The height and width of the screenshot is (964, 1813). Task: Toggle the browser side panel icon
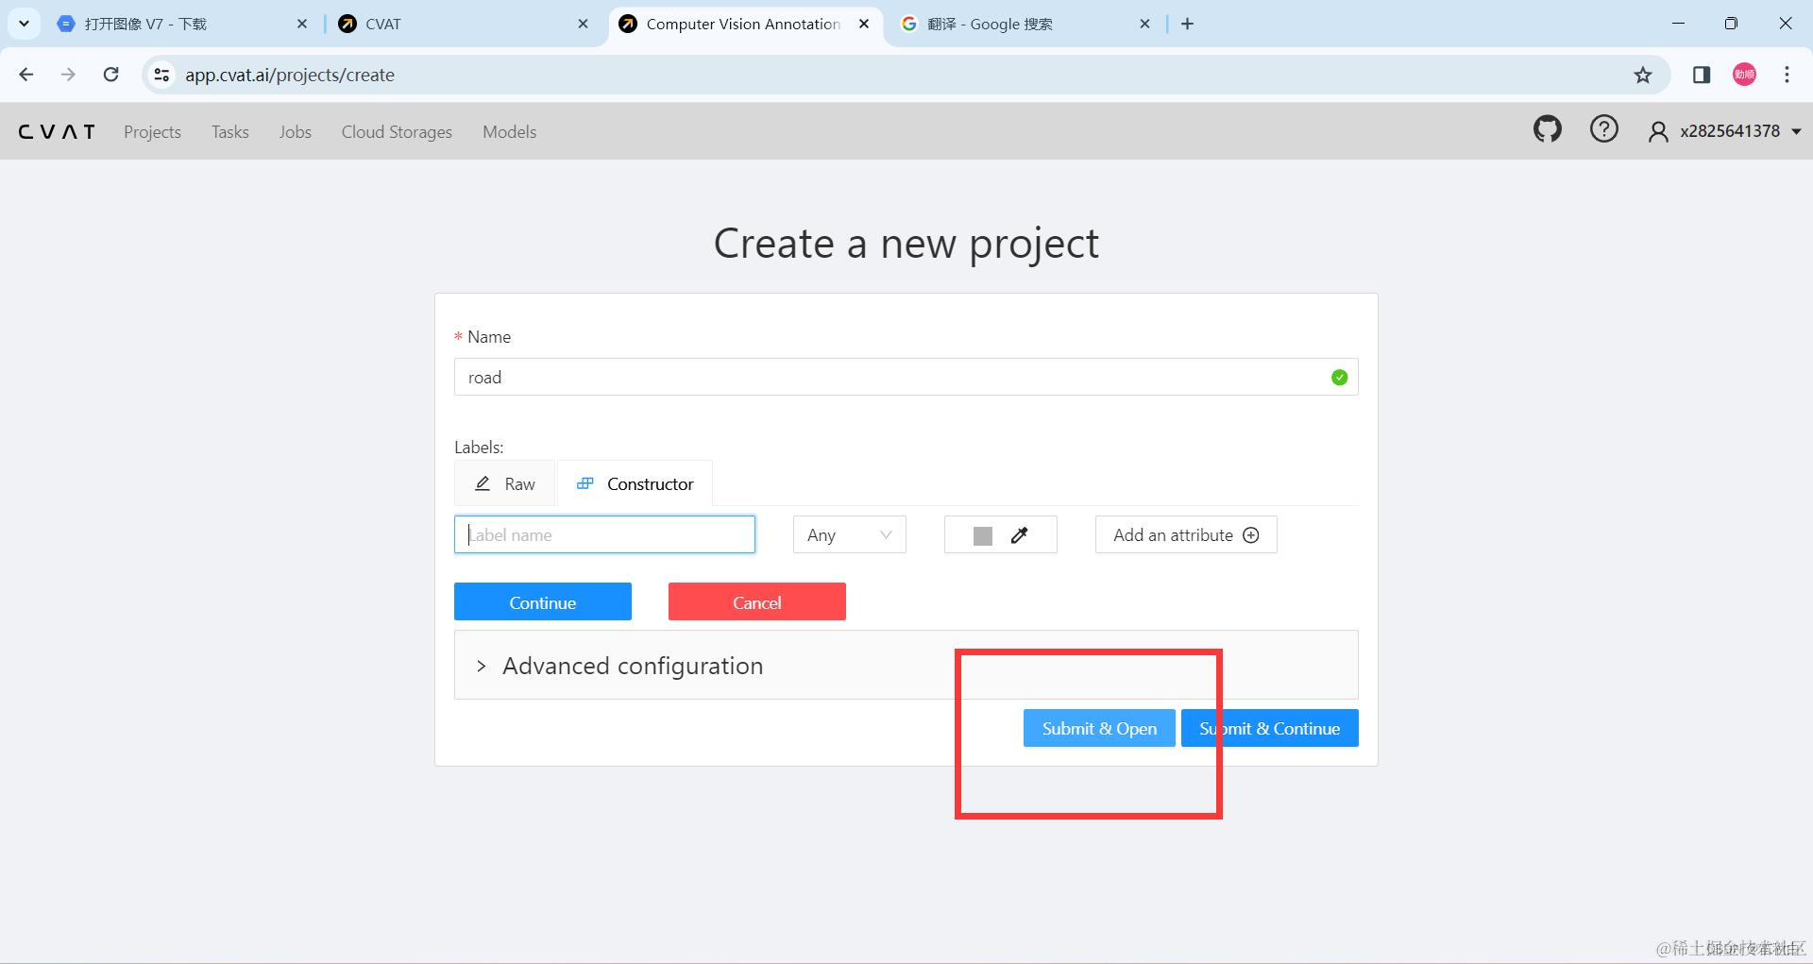point(1702,75)
